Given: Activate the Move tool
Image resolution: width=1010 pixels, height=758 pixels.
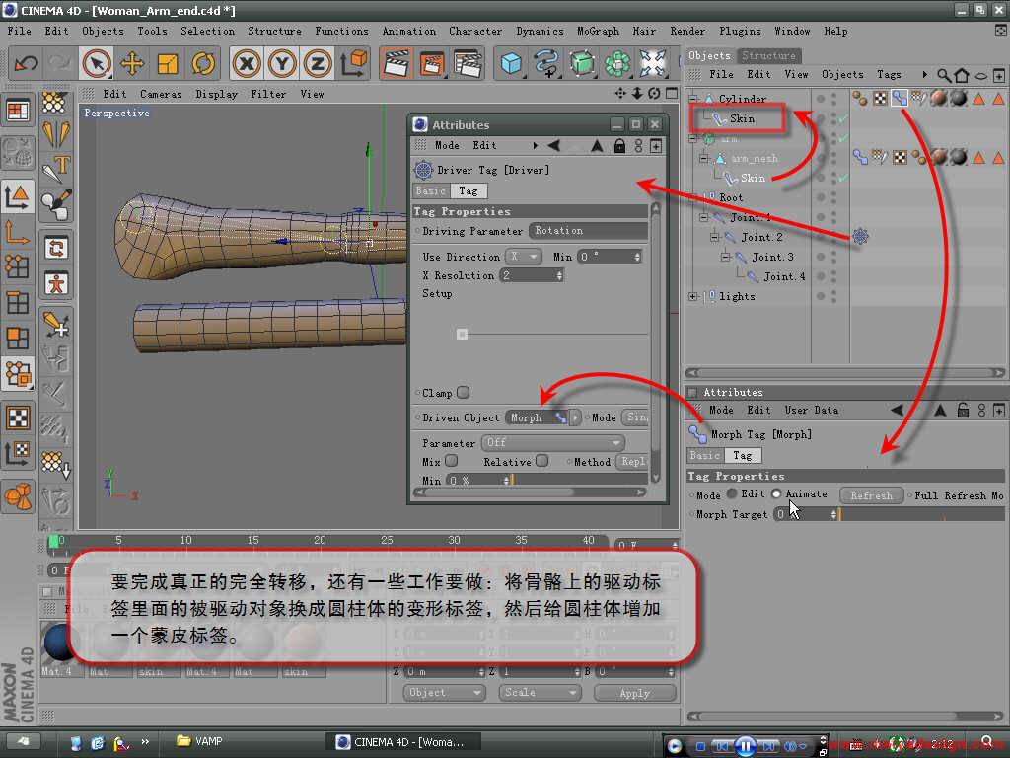Looking at the screenshot, I should (x=132, y=64).
